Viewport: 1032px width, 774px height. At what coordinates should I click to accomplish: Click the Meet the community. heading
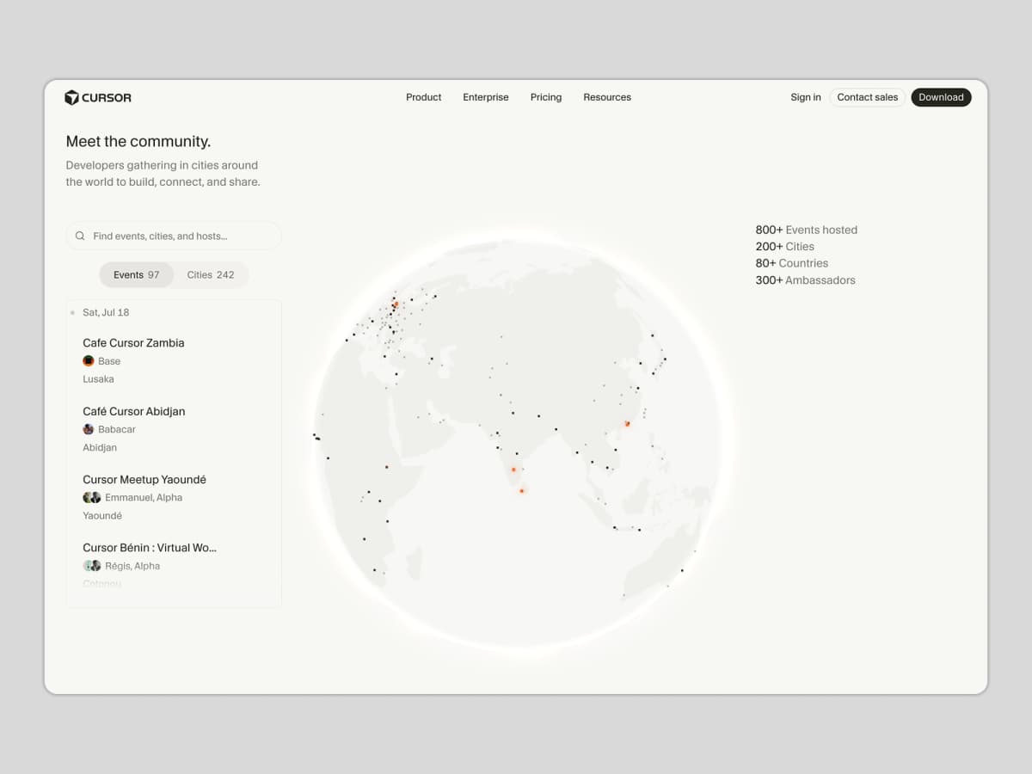(x=138, y=141)
